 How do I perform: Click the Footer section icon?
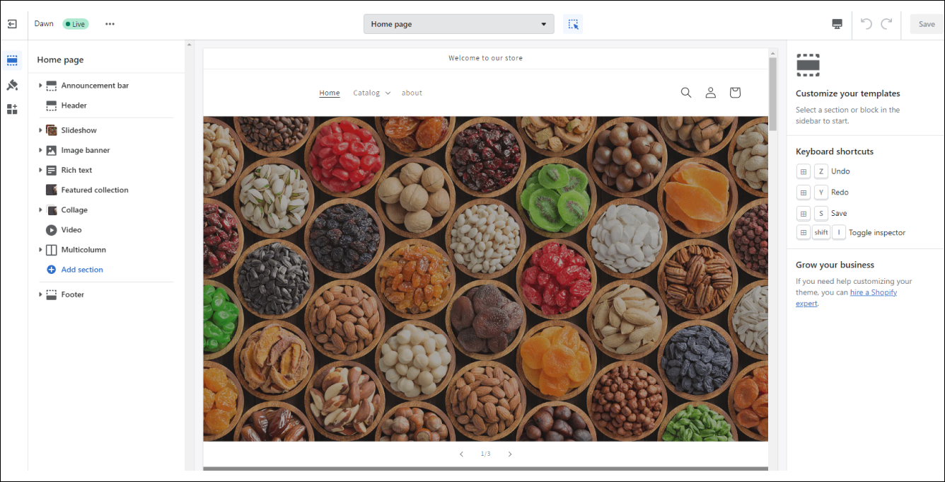tap(51, 294)
